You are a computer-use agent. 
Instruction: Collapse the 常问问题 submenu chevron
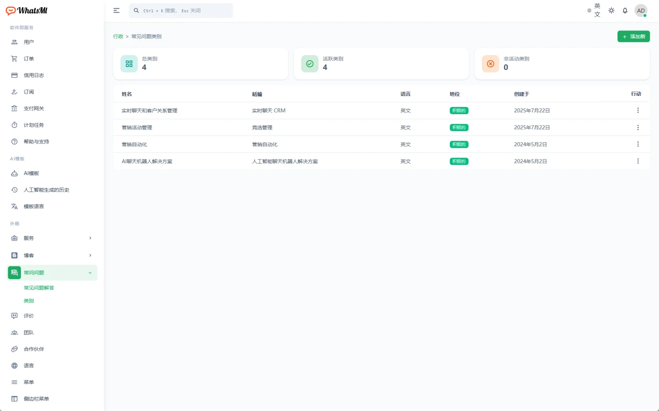pos(90,273)
